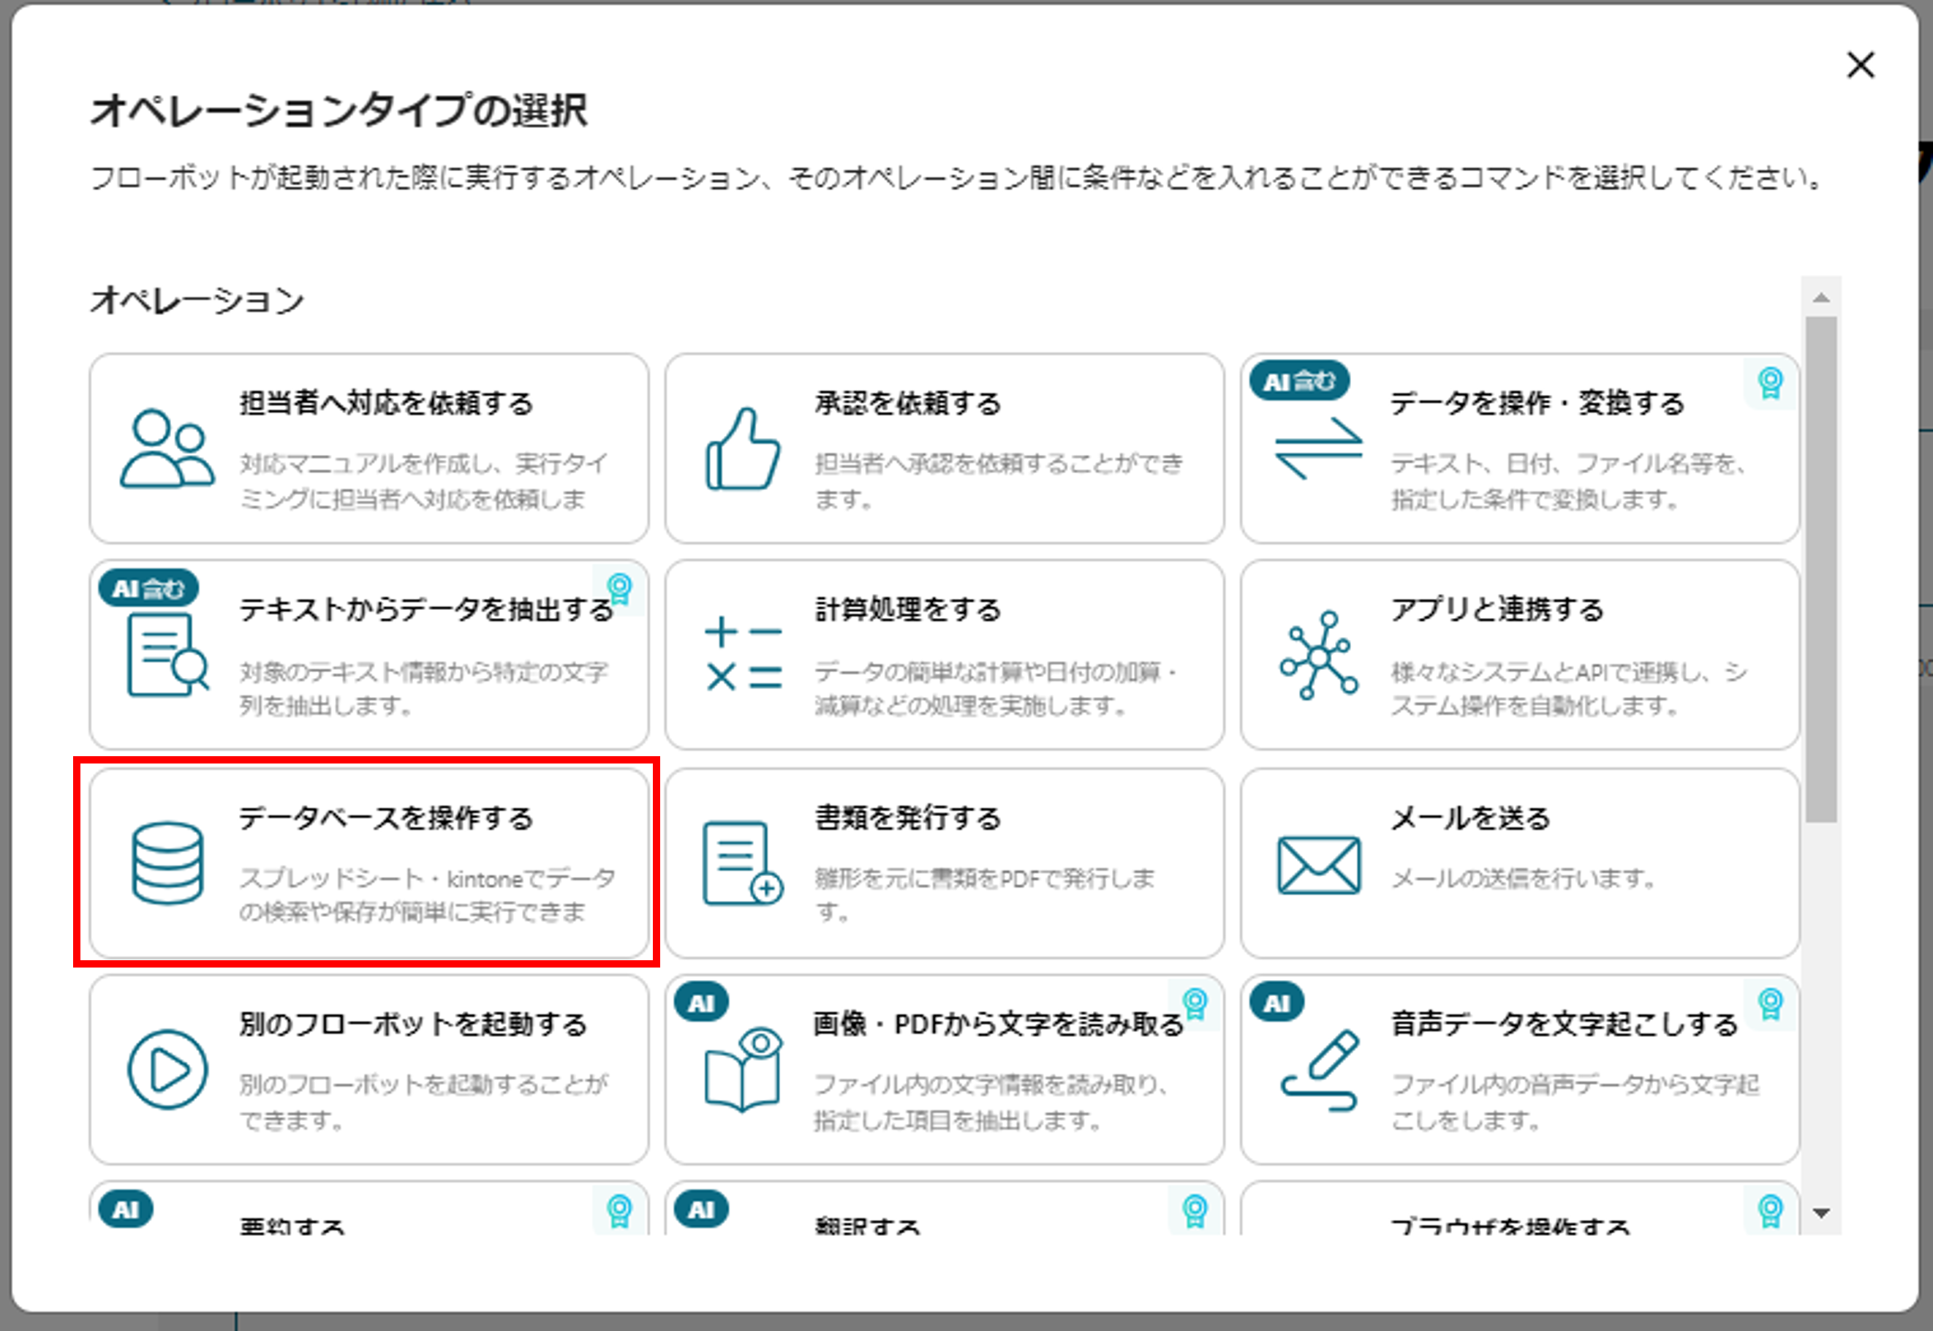Click the pen icon for 音声データを文字起こしする

click(1320, 1070)
